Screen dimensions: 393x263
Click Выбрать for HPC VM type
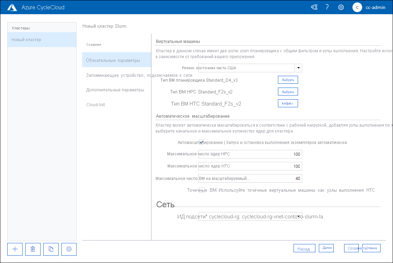[x=288, y=92]
